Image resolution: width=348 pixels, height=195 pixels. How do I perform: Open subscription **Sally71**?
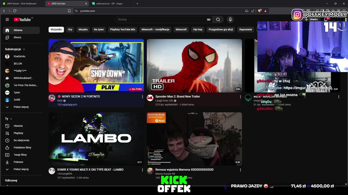(x=21, y=71)
